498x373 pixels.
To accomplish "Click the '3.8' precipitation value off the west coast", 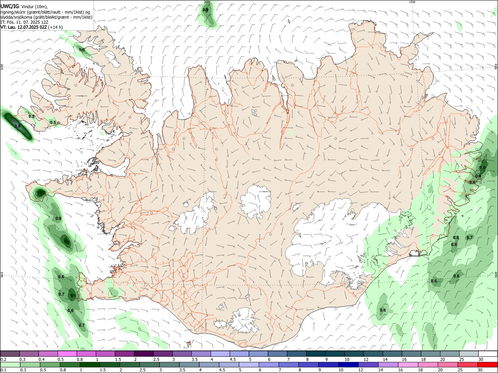I will tap(18, 126).
